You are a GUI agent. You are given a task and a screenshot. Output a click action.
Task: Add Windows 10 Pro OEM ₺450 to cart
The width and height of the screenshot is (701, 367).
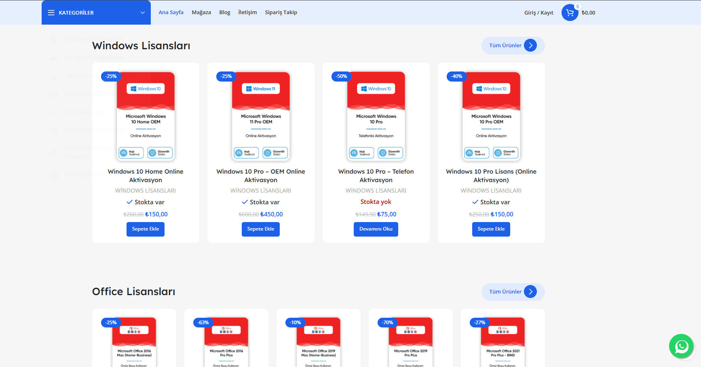click(x=261, y=229)
